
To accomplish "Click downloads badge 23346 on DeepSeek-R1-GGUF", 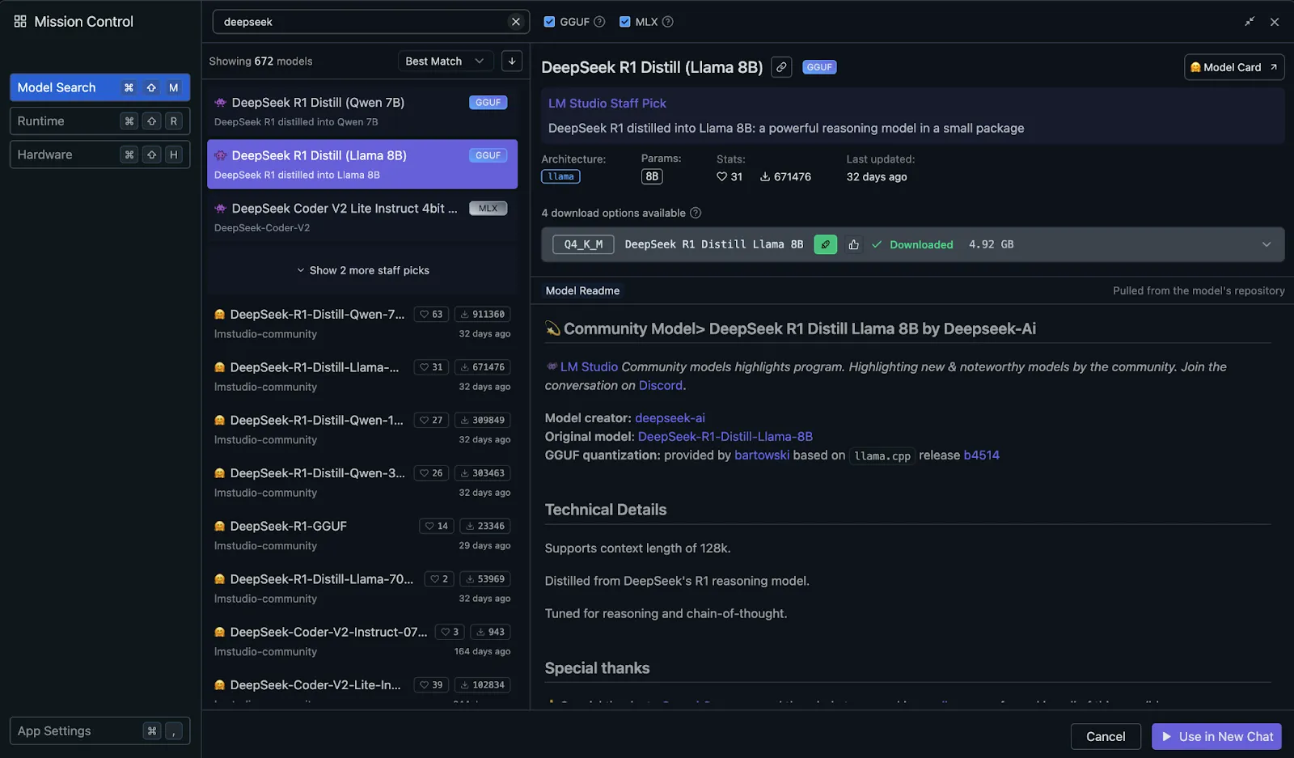I will 485,526.
